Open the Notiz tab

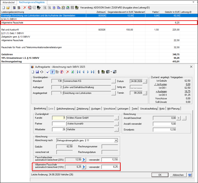tap(162, 109)
